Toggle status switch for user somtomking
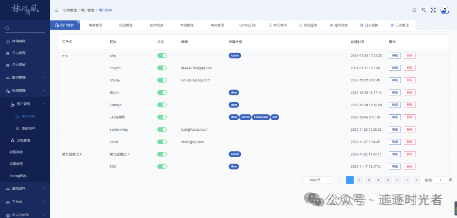The image size is (457, 218). (x=162, y=129)
